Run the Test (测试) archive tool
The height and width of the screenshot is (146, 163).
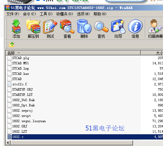point(50,29)
